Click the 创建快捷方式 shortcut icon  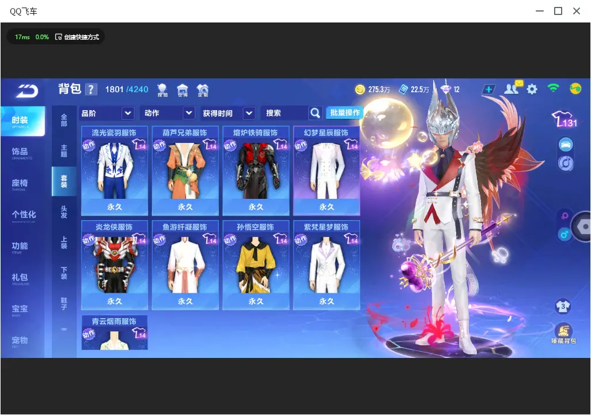coord(58,37)
